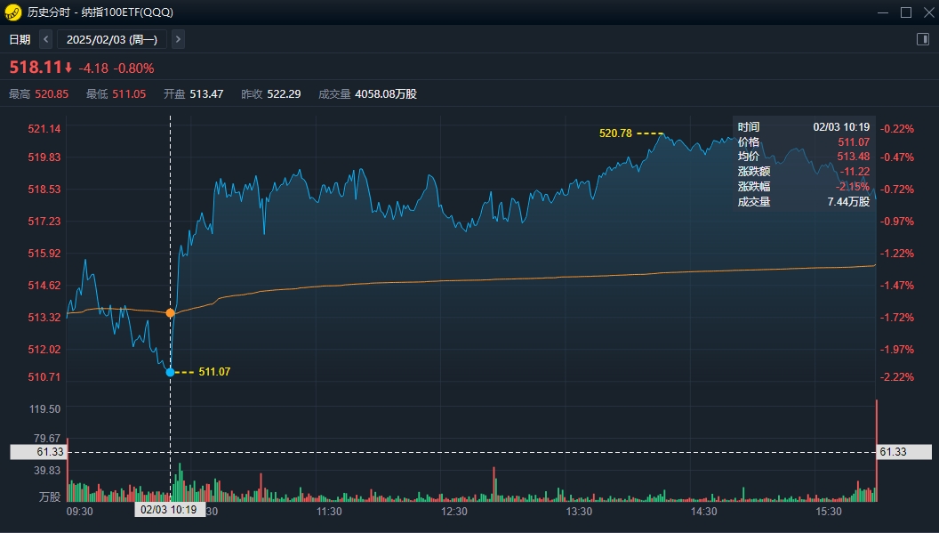Go to the next trading date
Screen dimensions: 939x533
tap(178, 39)
